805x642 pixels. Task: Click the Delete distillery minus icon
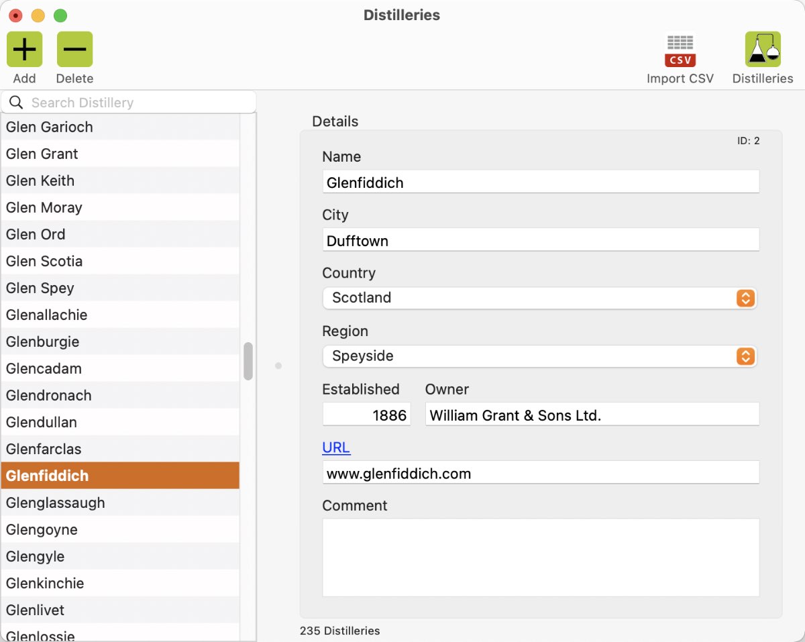[x=74, y=50]
